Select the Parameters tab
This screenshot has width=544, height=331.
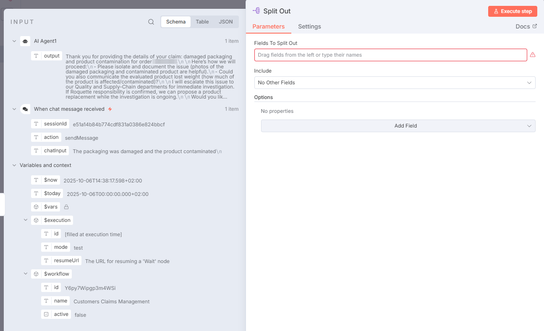269,26
